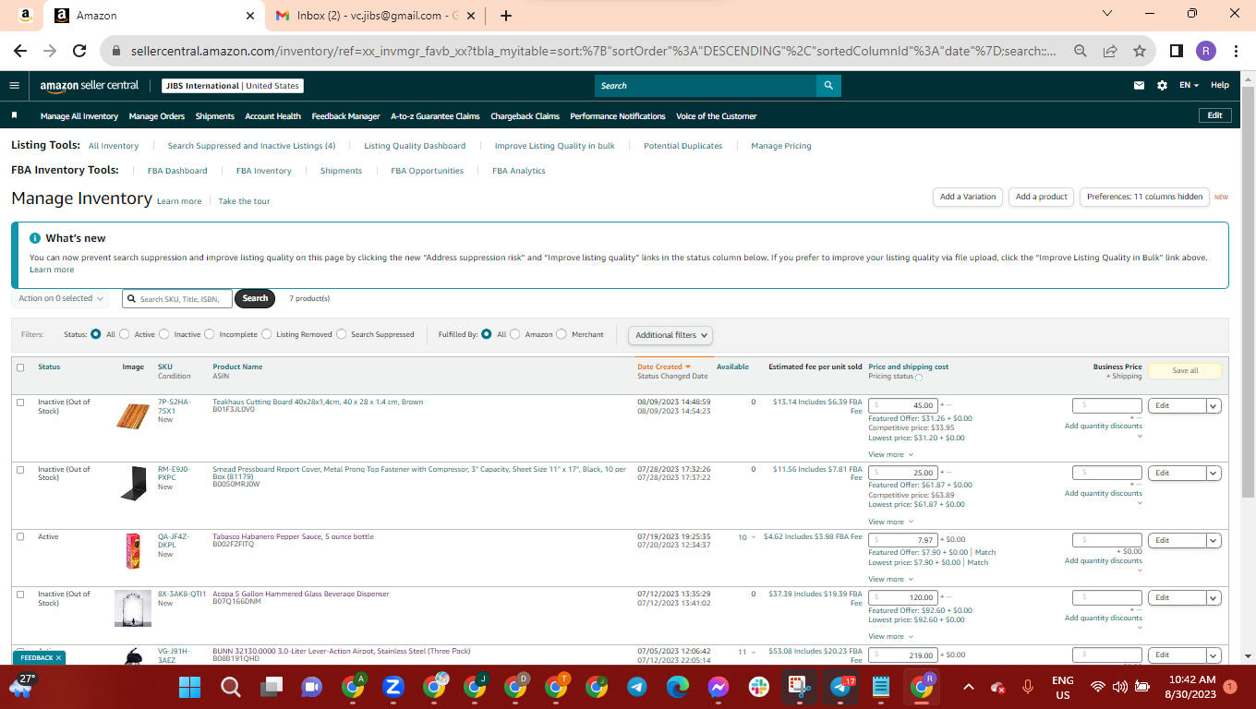The width and height of the screenshot is (1256, 709).
Task: Go back using the browser back arrow
Action: pos(20,51)
